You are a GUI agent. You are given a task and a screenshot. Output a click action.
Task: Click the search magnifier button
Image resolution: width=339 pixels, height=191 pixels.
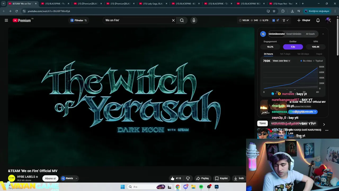[182, 20]
